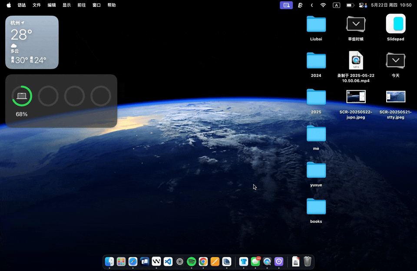Launch QuickTime Player from the Dock
Viewport: 417px width, 271px height.
267,262
